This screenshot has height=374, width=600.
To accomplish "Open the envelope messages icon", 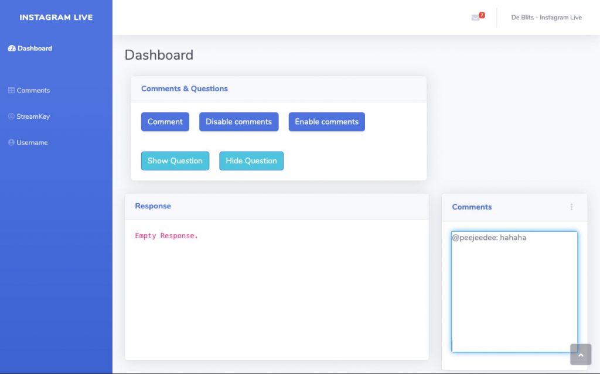I will (x=475, y=18).
